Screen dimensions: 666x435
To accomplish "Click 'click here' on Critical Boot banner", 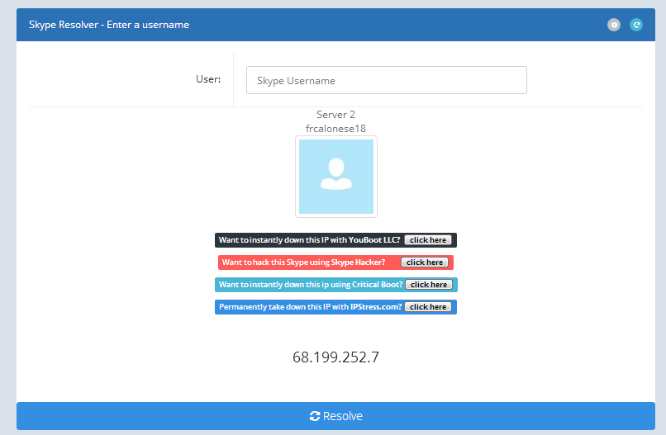I will 429,285.
